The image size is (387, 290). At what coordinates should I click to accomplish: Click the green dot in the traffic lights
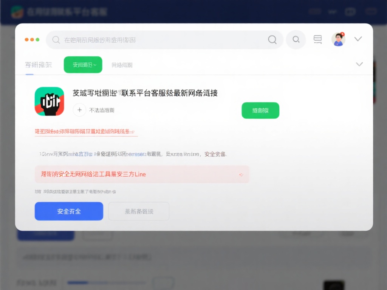click(x=38, y=39)
